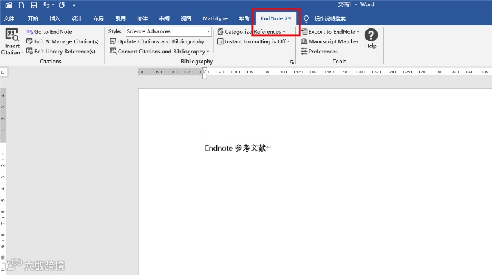Screen dimensions: 492x275
Task: Open the Undo history dropdown arrow
Action: pos(53,5)
